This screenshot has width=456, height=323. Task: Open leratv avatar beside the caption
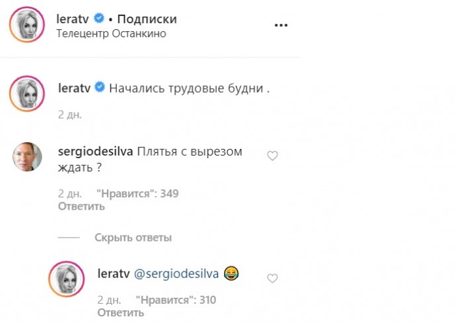(26, 93)
